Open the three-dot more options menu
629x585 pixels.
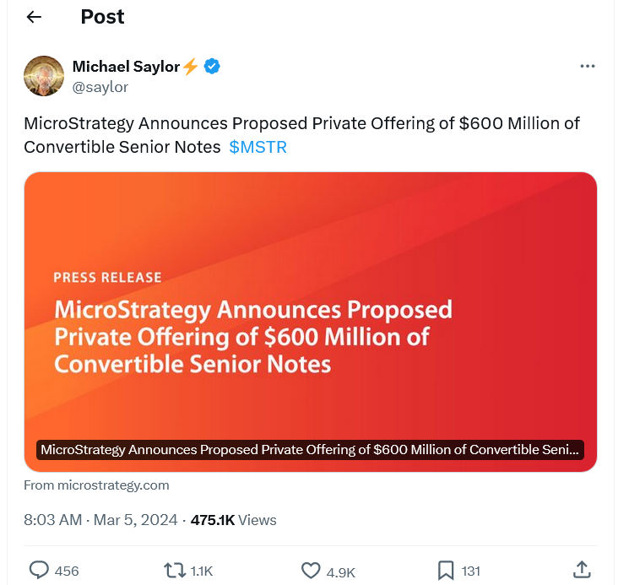(x=588, y=66)
